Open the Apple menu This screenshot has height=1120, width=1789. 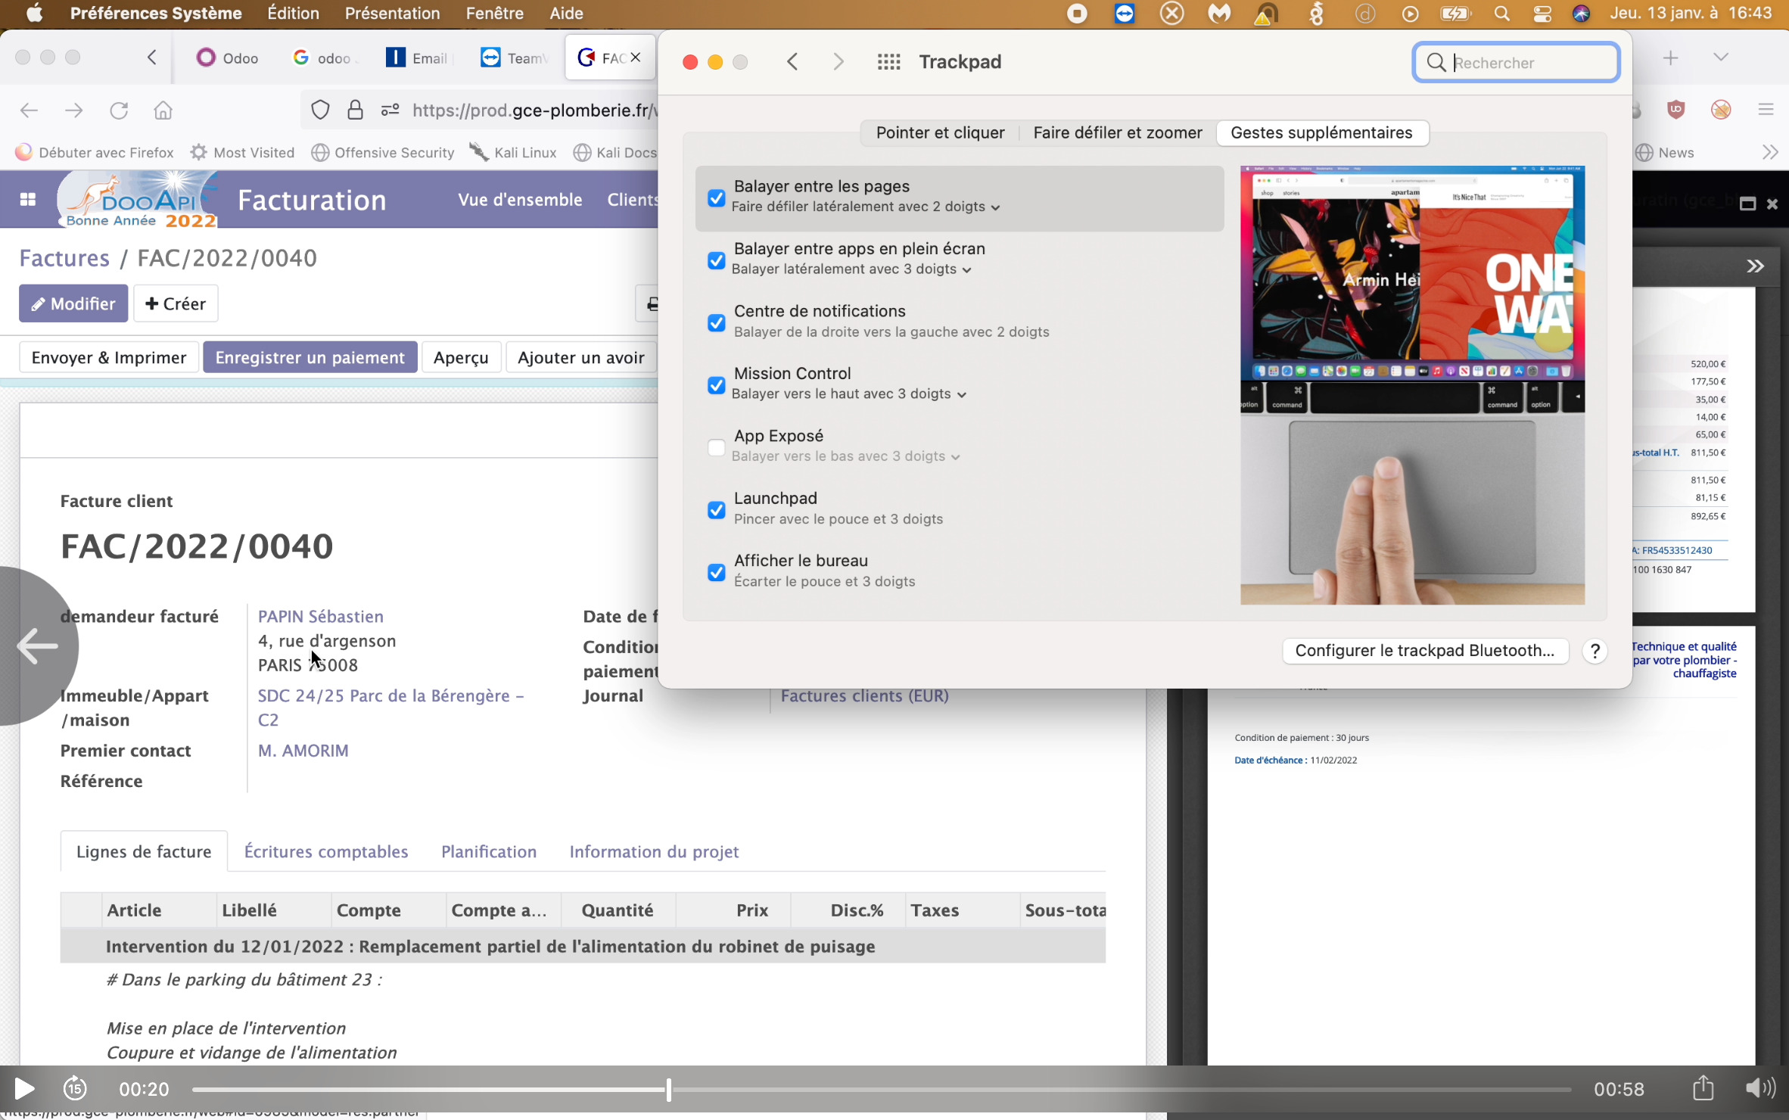click(34, 13)
